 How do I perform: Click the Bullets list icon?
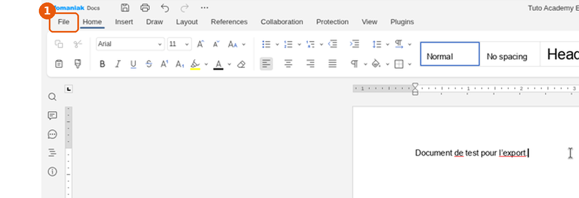click(266, 44)
